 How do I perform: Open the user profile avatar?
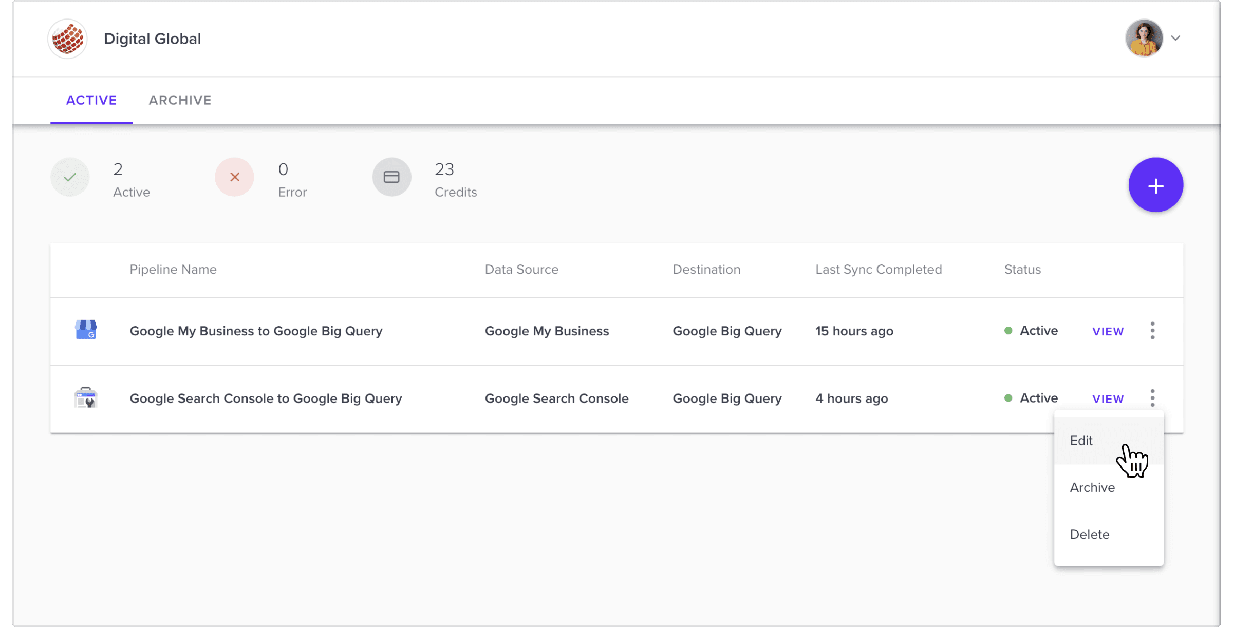1144,38
